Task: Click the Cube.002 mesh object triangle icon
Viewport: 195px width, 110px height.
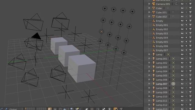Action: coord(154,16)
